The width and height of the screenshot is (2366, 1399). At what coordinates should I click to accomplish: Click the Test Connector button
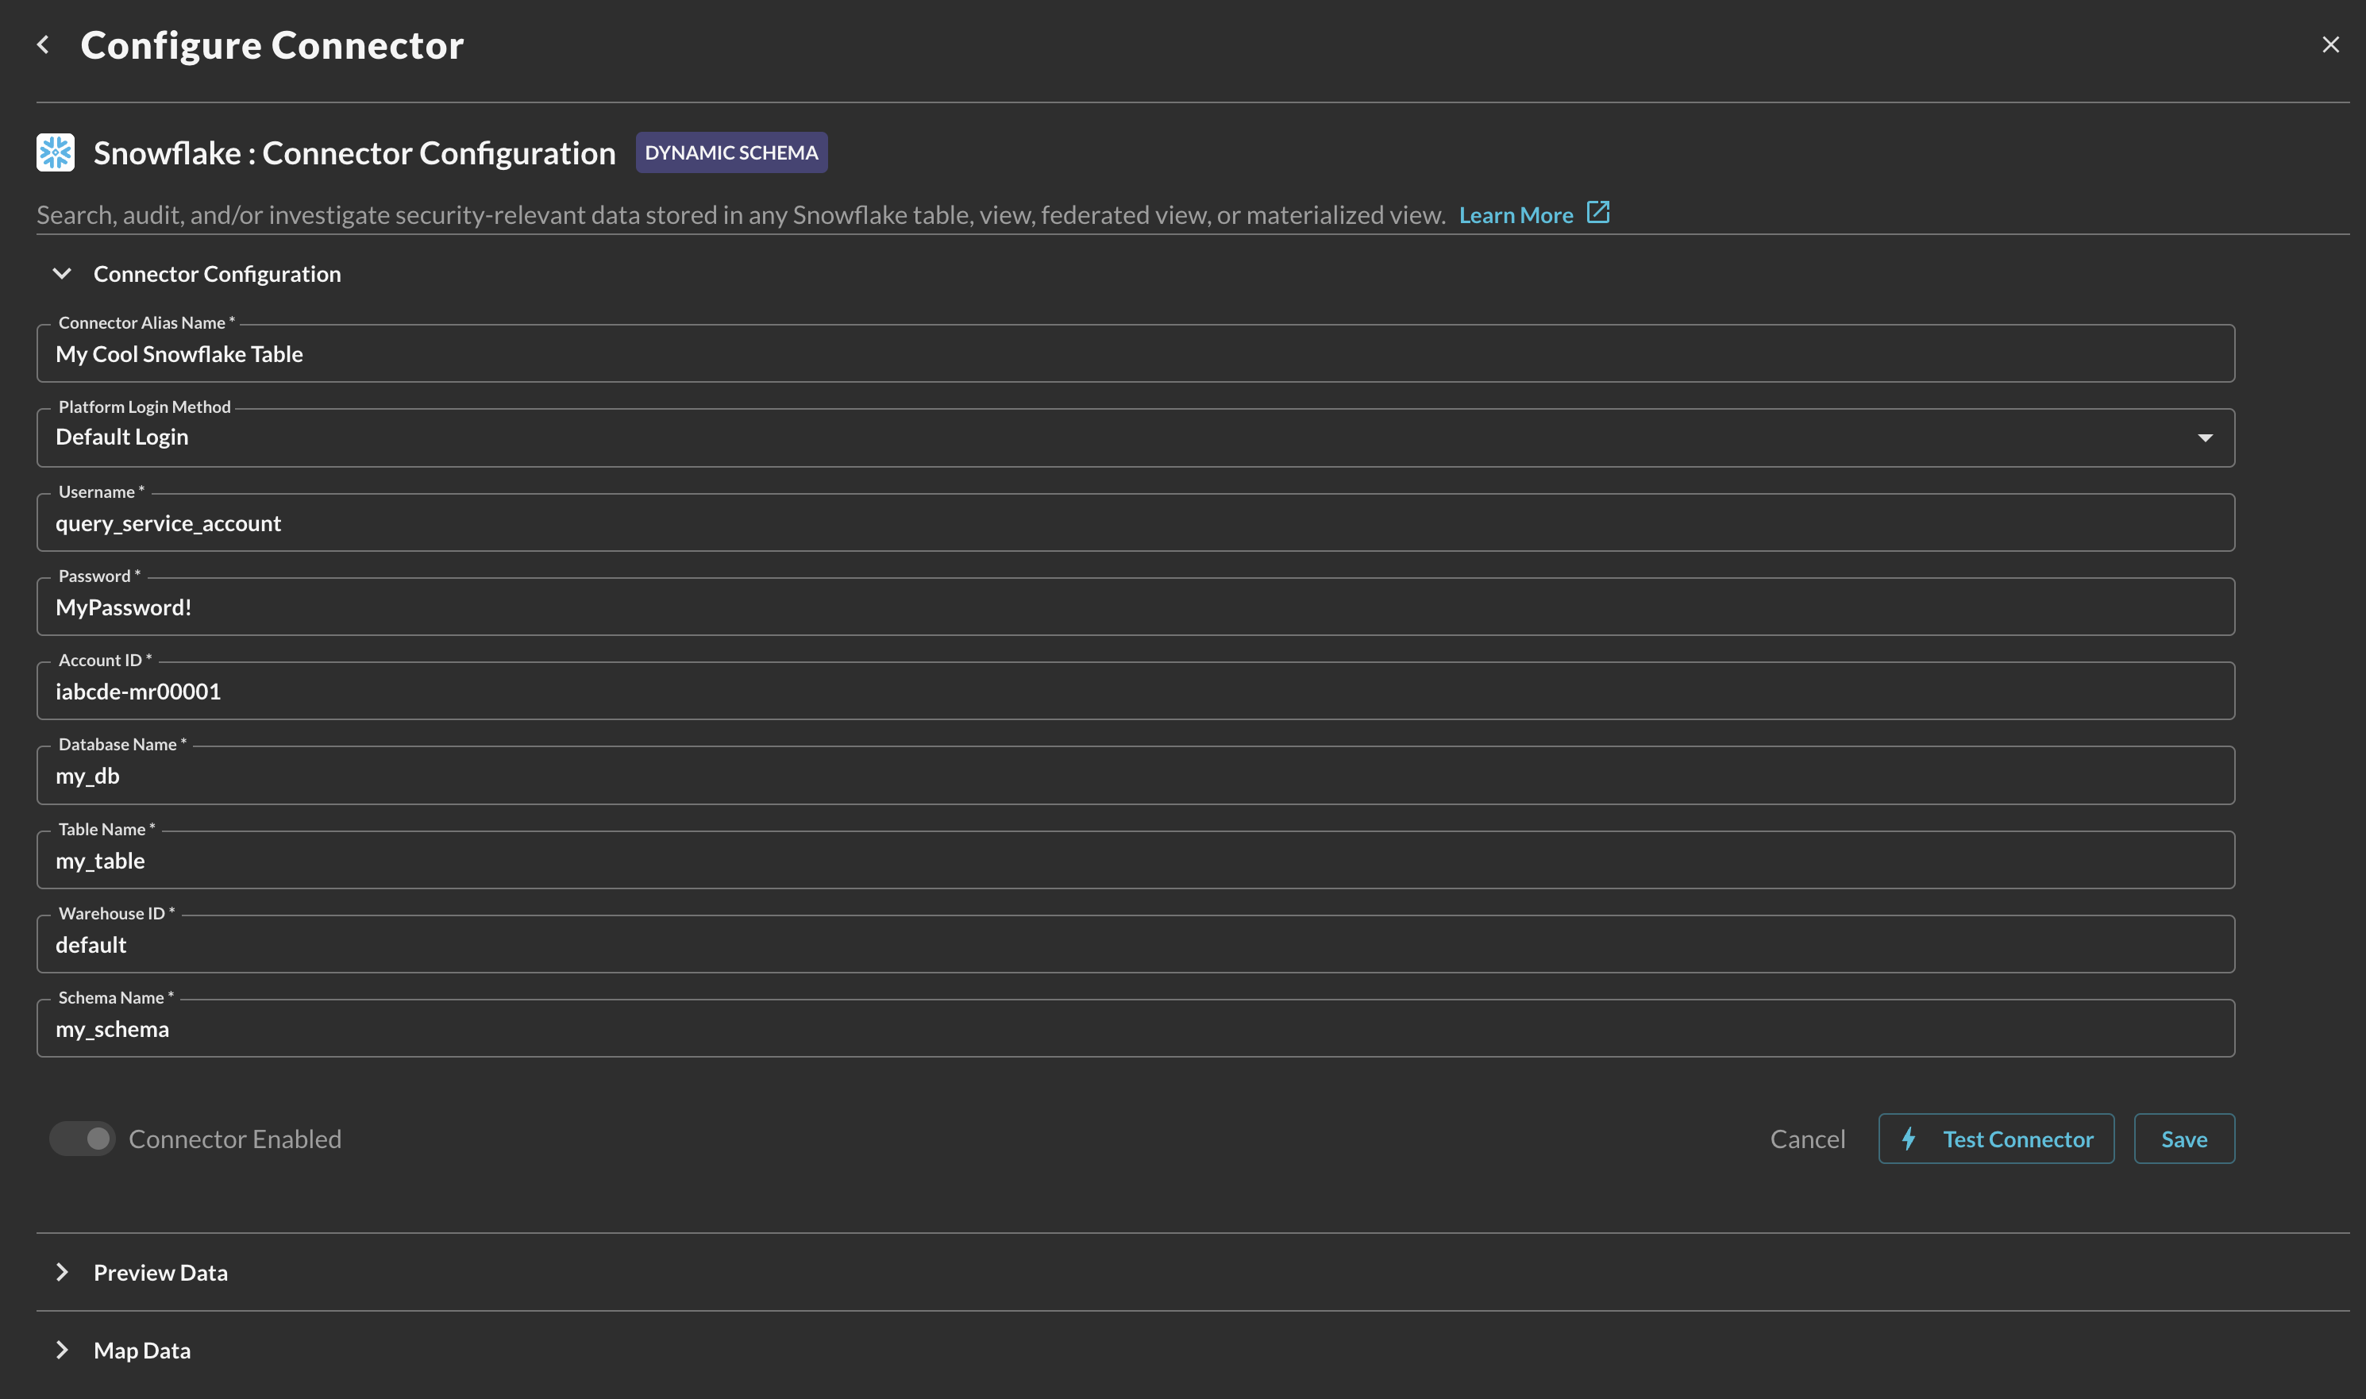tap(1995, 1139)
